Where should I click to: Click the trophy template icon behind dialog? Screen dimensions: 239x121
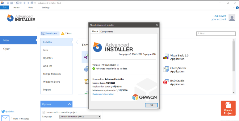[86, 81]
